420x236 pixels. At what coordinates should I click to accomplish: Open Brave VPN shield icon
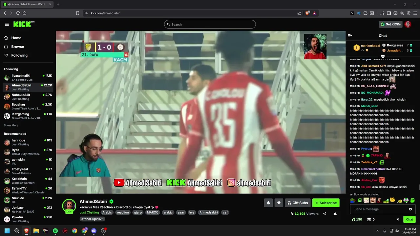[409, 13]
